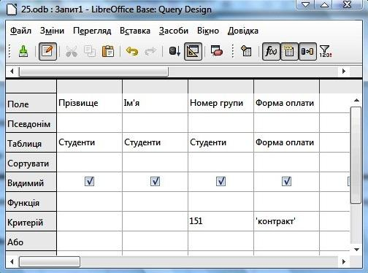This screenshot has width=368, height=273.
Task: Click the criterion cell 'контракт'
Action: pyautogui.click(x=286, y=221)
